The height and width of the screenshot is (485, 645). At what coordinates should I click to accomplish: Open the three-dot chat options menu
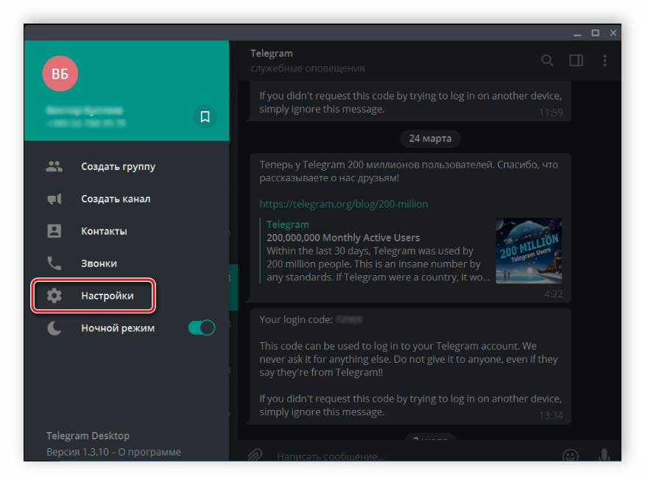pyautogui.click(x=605, y=60)
